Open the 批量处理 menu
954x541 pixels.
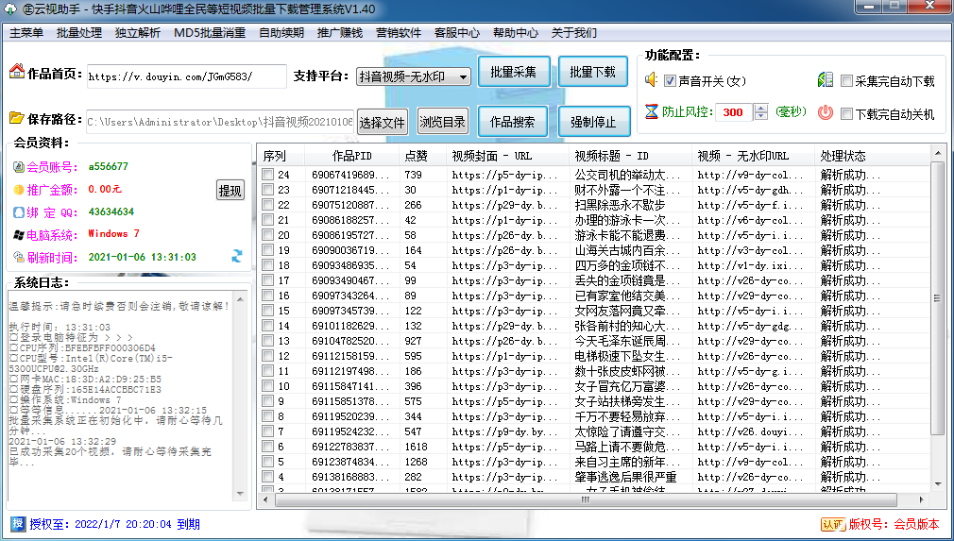(x=79, y=33)
